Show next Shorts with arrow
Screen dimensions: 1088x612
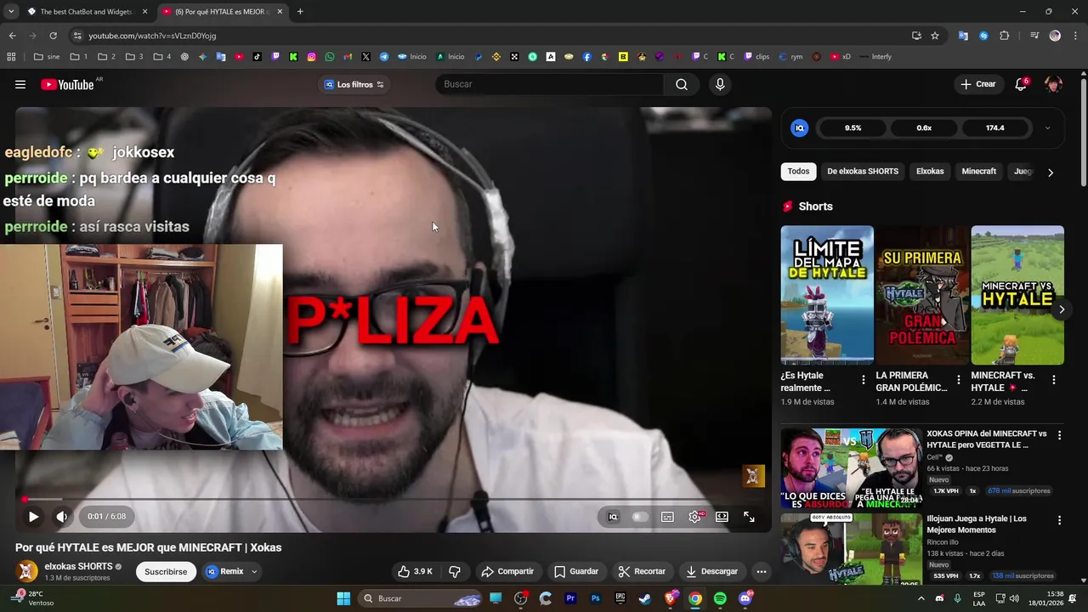coord(1062,309)
